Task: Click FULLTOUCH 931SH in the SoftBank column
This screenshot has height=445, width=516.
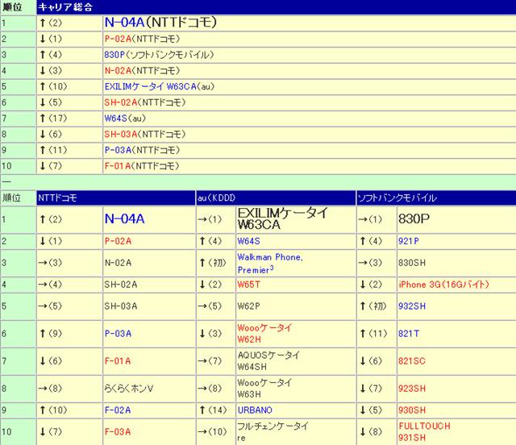Action: (x=424, y=432)
